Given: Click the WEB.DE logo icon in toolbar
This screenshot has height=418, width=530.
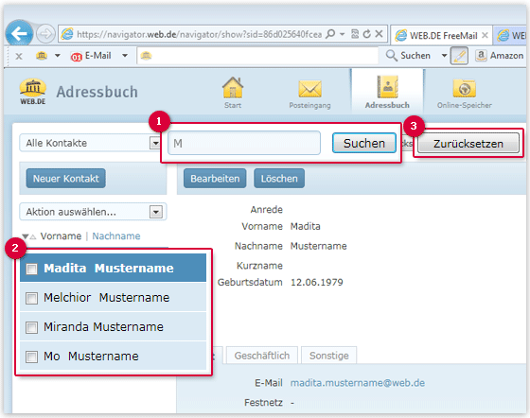Looking at the screenshot, I should tap(42, 56).
